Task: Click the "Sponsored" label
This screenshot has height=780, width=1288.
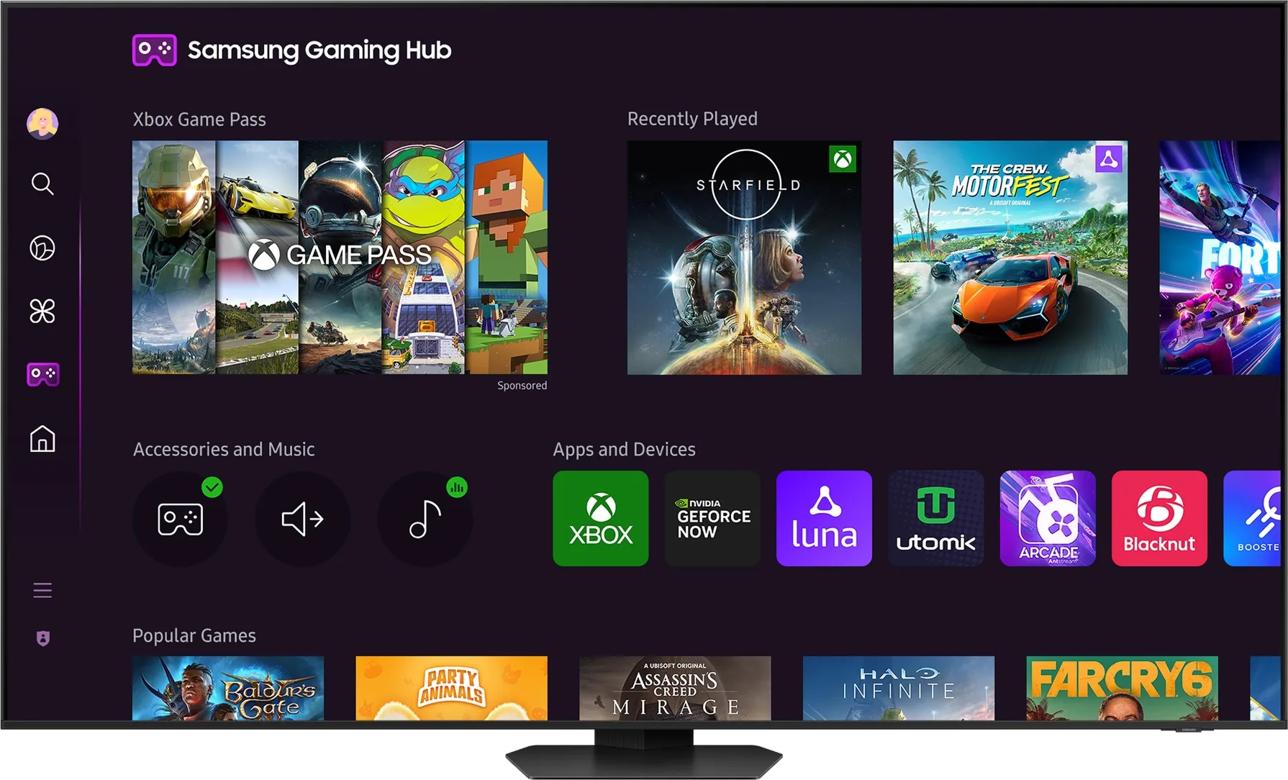Action: tap(522, 386)
